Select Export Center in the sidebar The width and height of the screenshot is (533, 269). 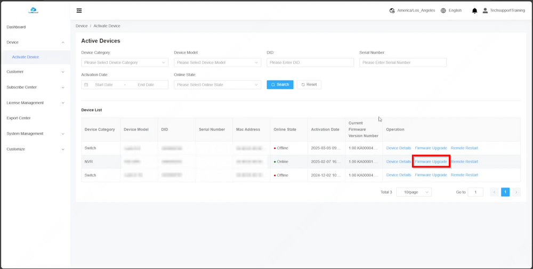click(19, 118)
